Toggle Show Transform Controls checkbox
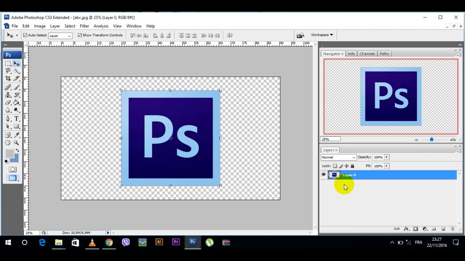465x261 pixels. coord(80,35)
